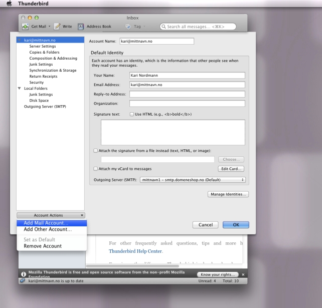Select Security in sidebar
Viewport: 322px width, 308px height.
click(36, 83)
